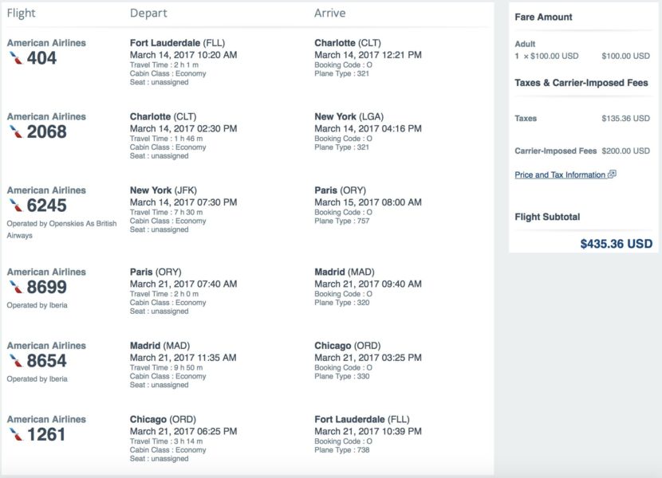This screenshot has width=662, height=478.
Task: Select the American Airlines icon beside flight 6245
Action: pos(16,206)
